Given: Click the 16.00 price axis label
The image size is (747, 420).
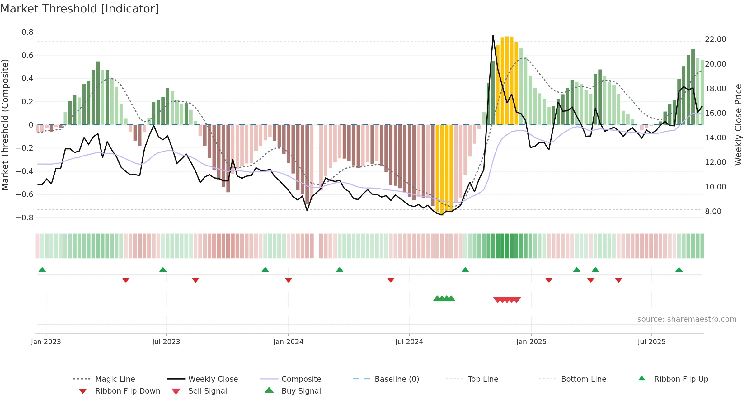Looking at the screenshot, I should click(716, 113).
